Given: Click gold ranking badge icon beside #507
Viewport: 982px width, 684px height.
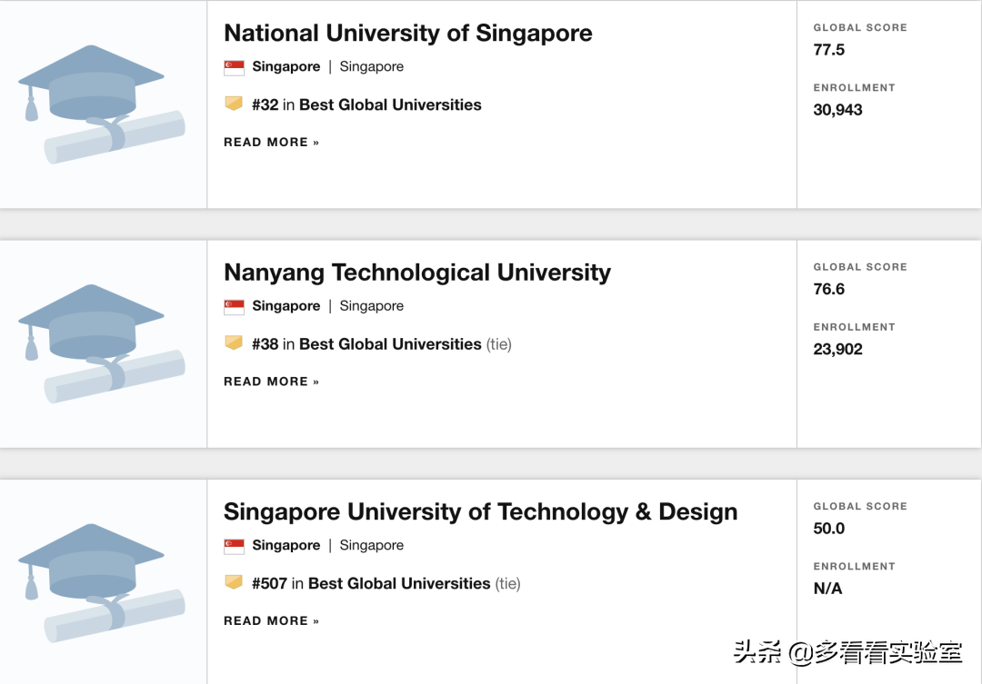Looking at the screenshot, I should [x=234, y=582].
